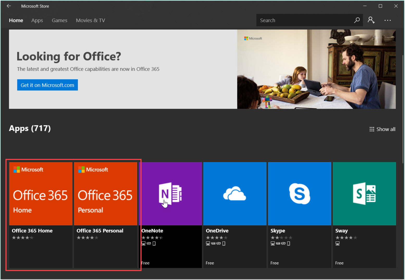The image size is (405, 280).
Task: Go back with the back arrow
Action: (9, 6)
